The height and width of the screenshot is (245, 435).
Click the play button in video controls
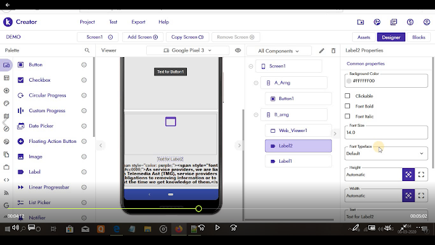[217, 228]
